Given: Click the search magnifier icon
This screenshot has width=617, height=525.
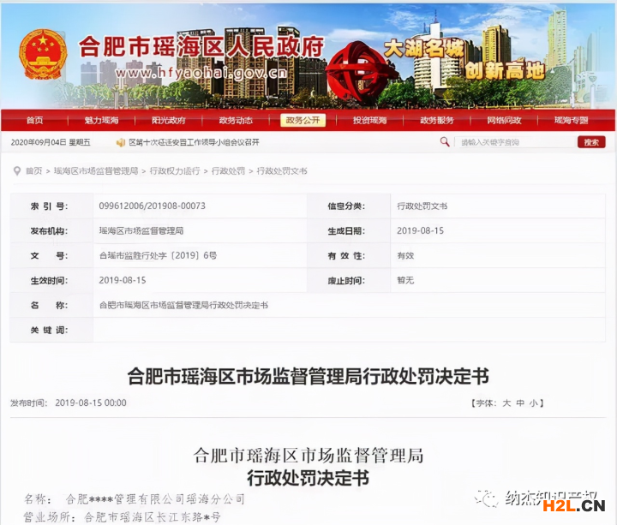Looking at the screenshot, I should point(445,142).
